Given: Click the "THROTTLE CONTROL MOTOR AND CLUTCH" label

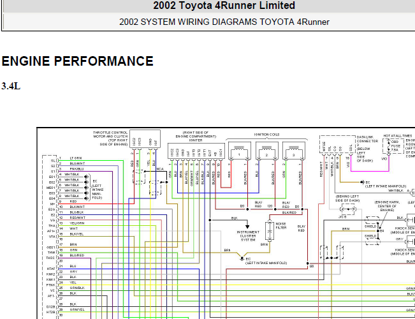Looking at the screenshot, I should (x=110, y=135).
